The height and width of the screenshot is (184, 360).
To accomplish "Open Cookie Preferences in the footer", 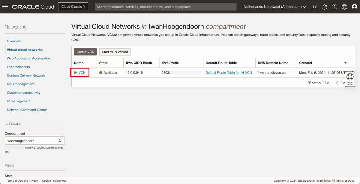I will coord(54,181).
